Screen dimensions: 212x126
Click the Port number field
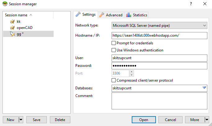click(x=120, y=73)
